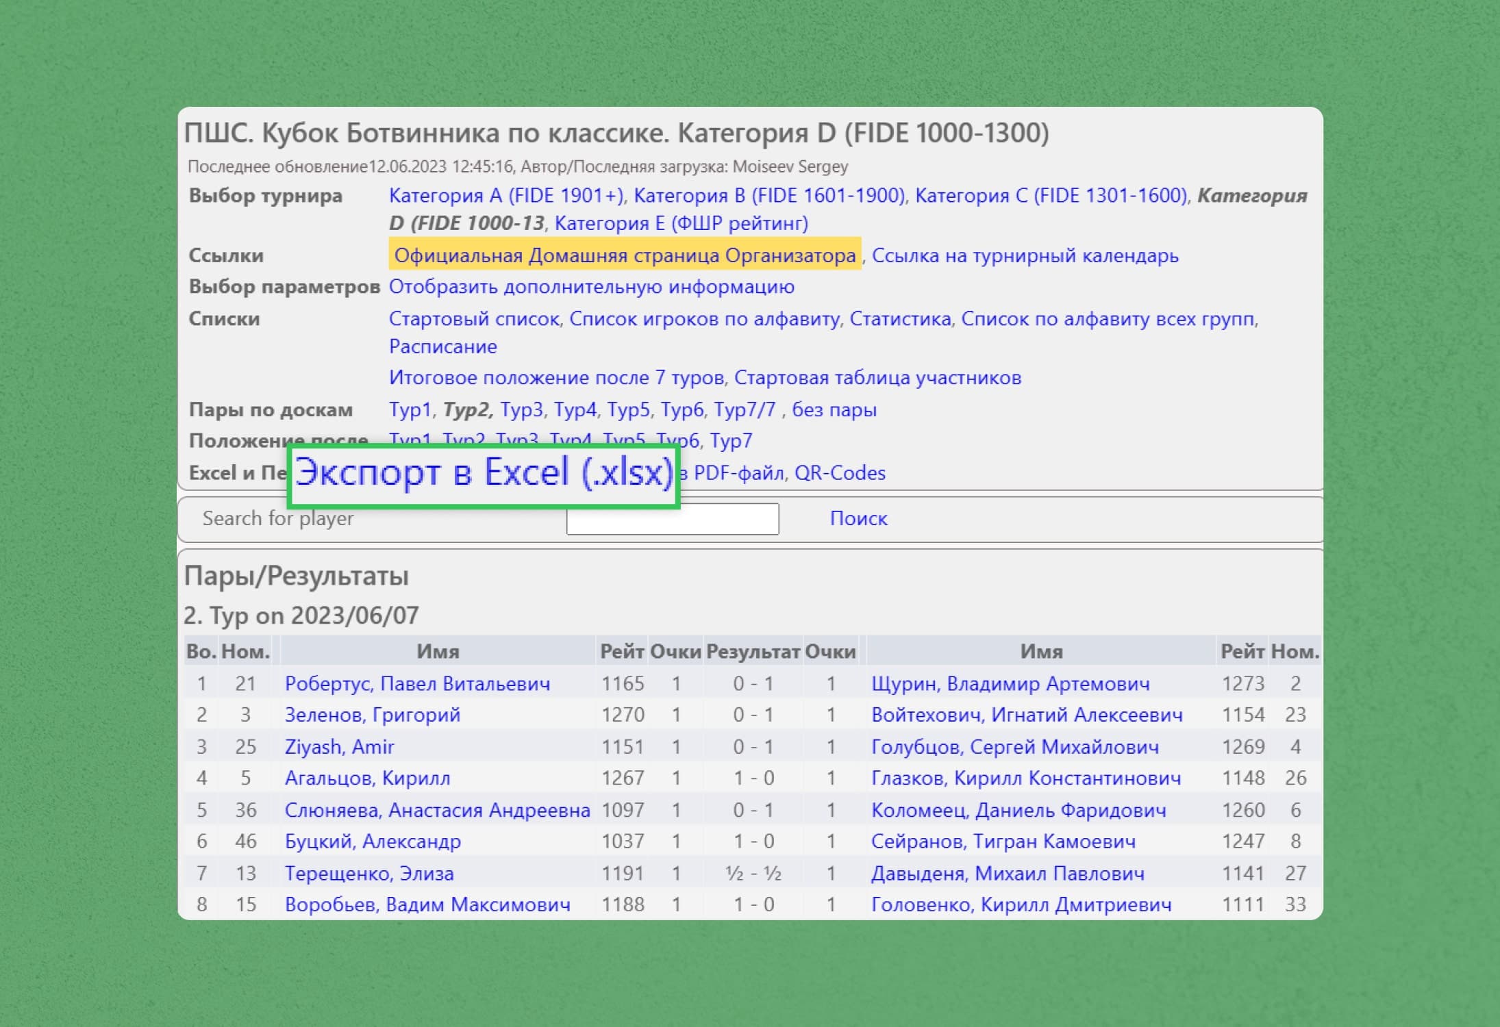Open player Давыденя, Михаил Павлович
1500x1027 pixels.
coord(1008,874)
